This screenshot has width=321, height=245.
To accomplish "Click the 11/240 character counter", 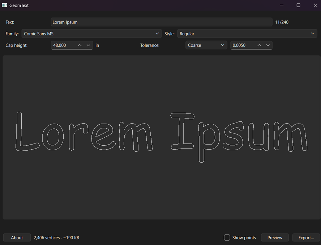I will [x=282, y=22].
